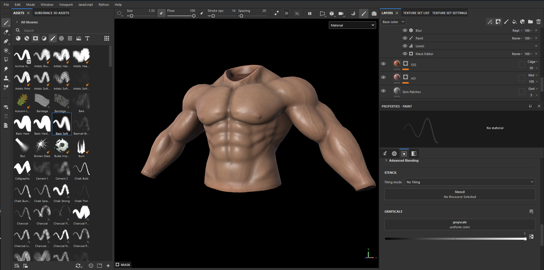Switch to Texture Set Settings tab
The width and height of the screenshot is (544, 270).
(x=449, y=13)
